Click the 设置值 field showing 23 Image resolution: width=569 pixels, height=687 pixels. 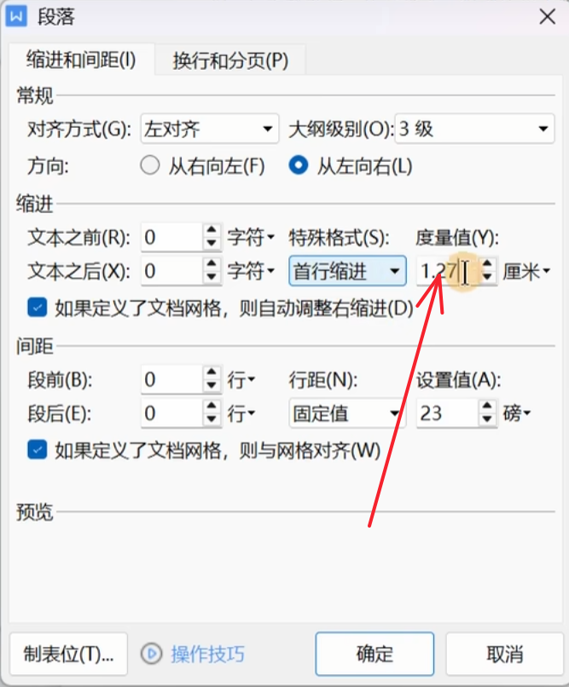[x=446, y=413]
